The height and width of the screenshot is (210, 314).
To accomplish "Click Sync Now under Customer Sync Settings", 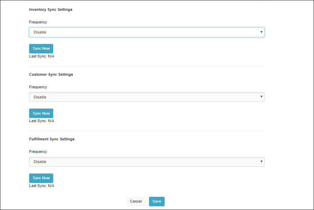I will pyautogui.click(x=41, y=113).
